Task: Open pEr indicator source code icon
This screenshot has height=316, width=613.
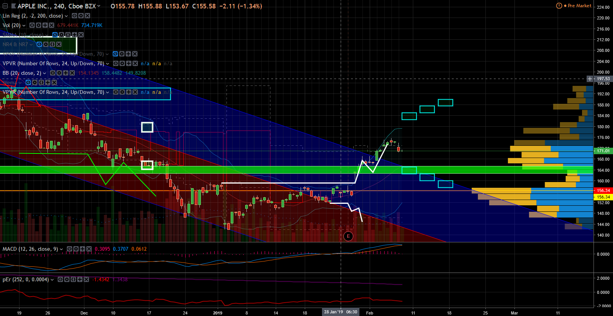Action: [73, 279]
